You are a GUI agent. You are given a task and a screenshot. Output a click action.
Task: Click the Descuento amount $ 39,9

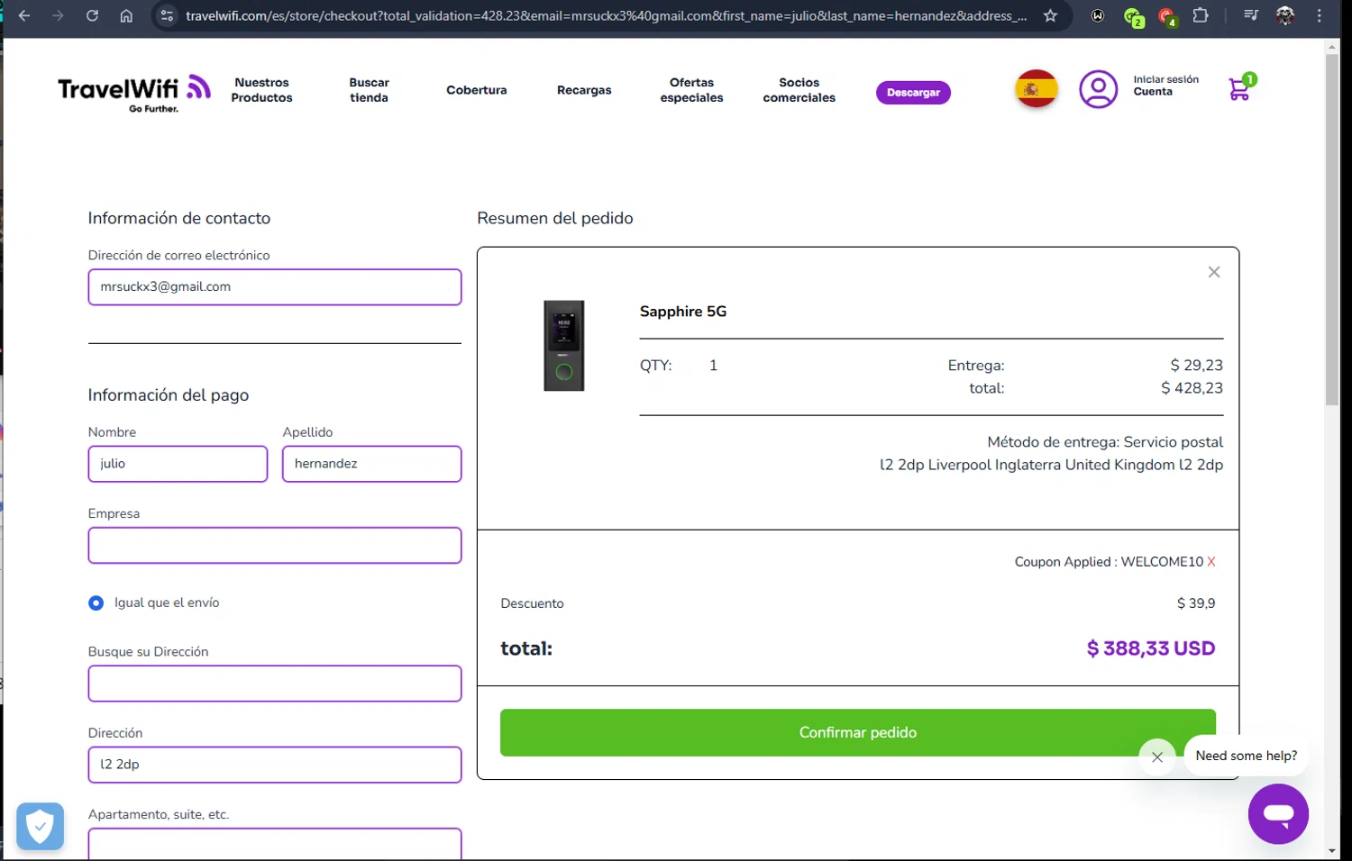pyautogui.click(x=1196, y=603)
